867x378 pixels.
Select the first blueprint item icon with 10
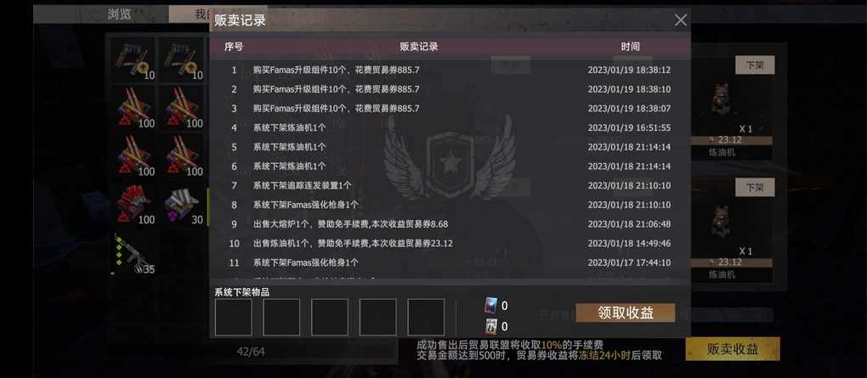tap(133, 59)
